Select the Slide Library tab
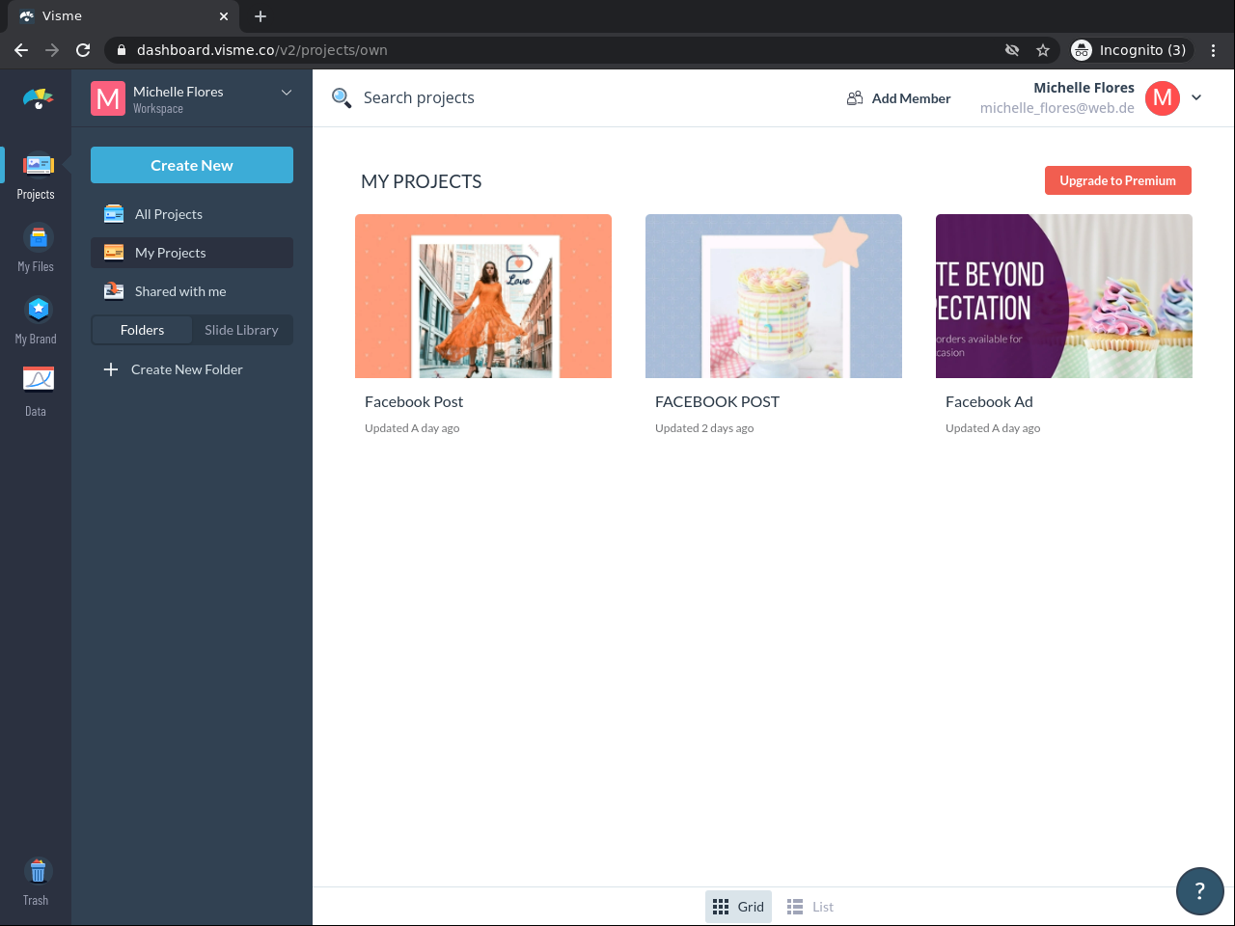 [x=241, y=330]
